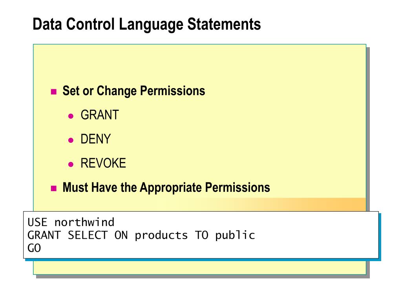Click the TO keyword in the code sample
Viewport: 402px width, 302px height.
coord(201,235)
